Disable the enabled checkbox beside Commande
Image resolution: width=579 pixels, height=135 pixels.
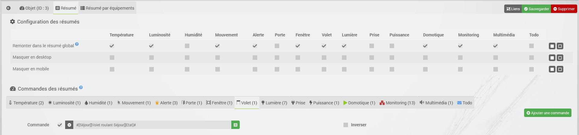(x=60, y=125)
